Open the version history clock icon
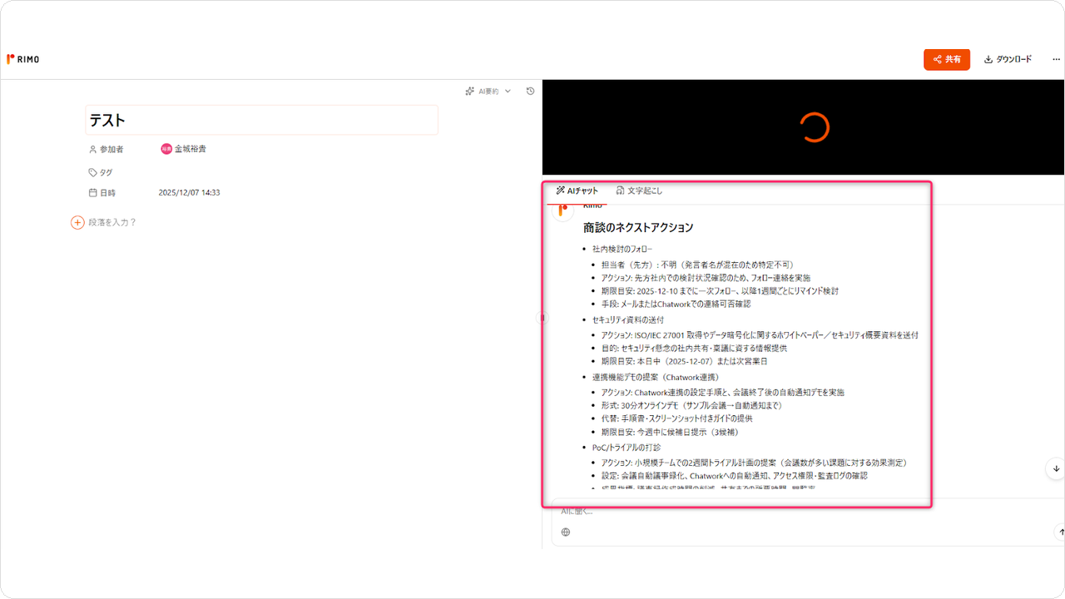The image size is (1065, 599). click(530, 91)
